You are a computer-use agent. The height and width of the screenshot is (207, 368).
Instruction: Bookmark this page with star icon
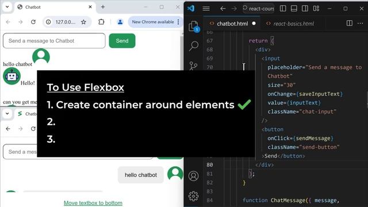coord(83,22)
